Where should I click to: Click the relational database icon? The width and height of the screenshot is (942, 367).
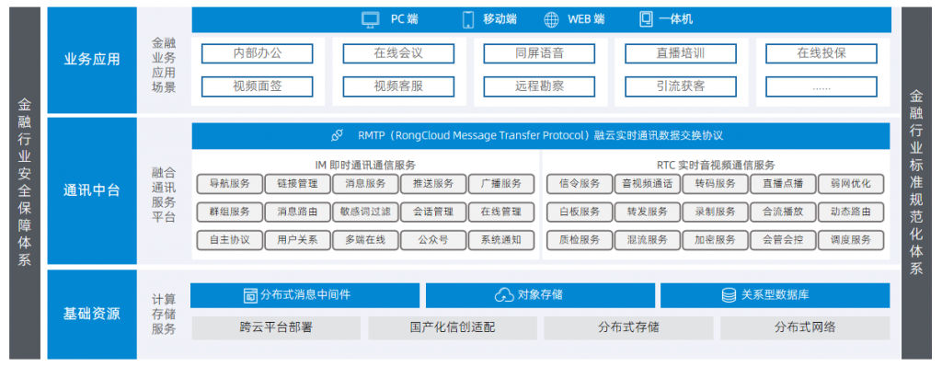point(729,295)
